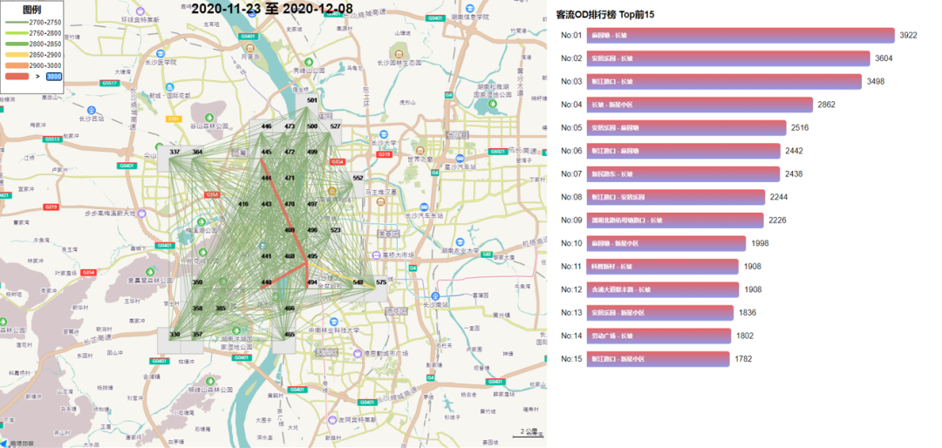This screenshot has width=942, height=448.
Task: Click the 2700-2750 legend line swatch
Action: click(17, 22)
